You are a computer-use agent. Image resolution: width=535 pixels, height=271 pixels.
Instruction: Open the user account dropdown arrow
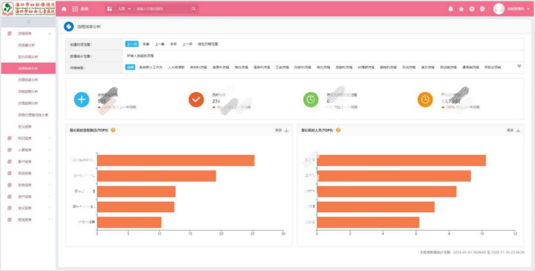(x=528, y=9)
